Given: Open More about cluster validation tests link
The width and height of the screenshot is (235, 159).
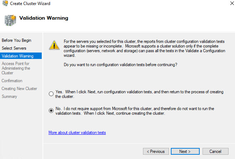Looking at the screenshot, I should 77,133.
